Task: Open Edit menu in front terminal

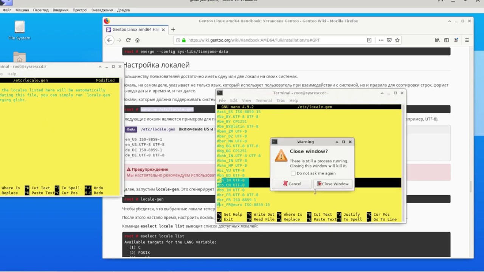Action: 234,100
